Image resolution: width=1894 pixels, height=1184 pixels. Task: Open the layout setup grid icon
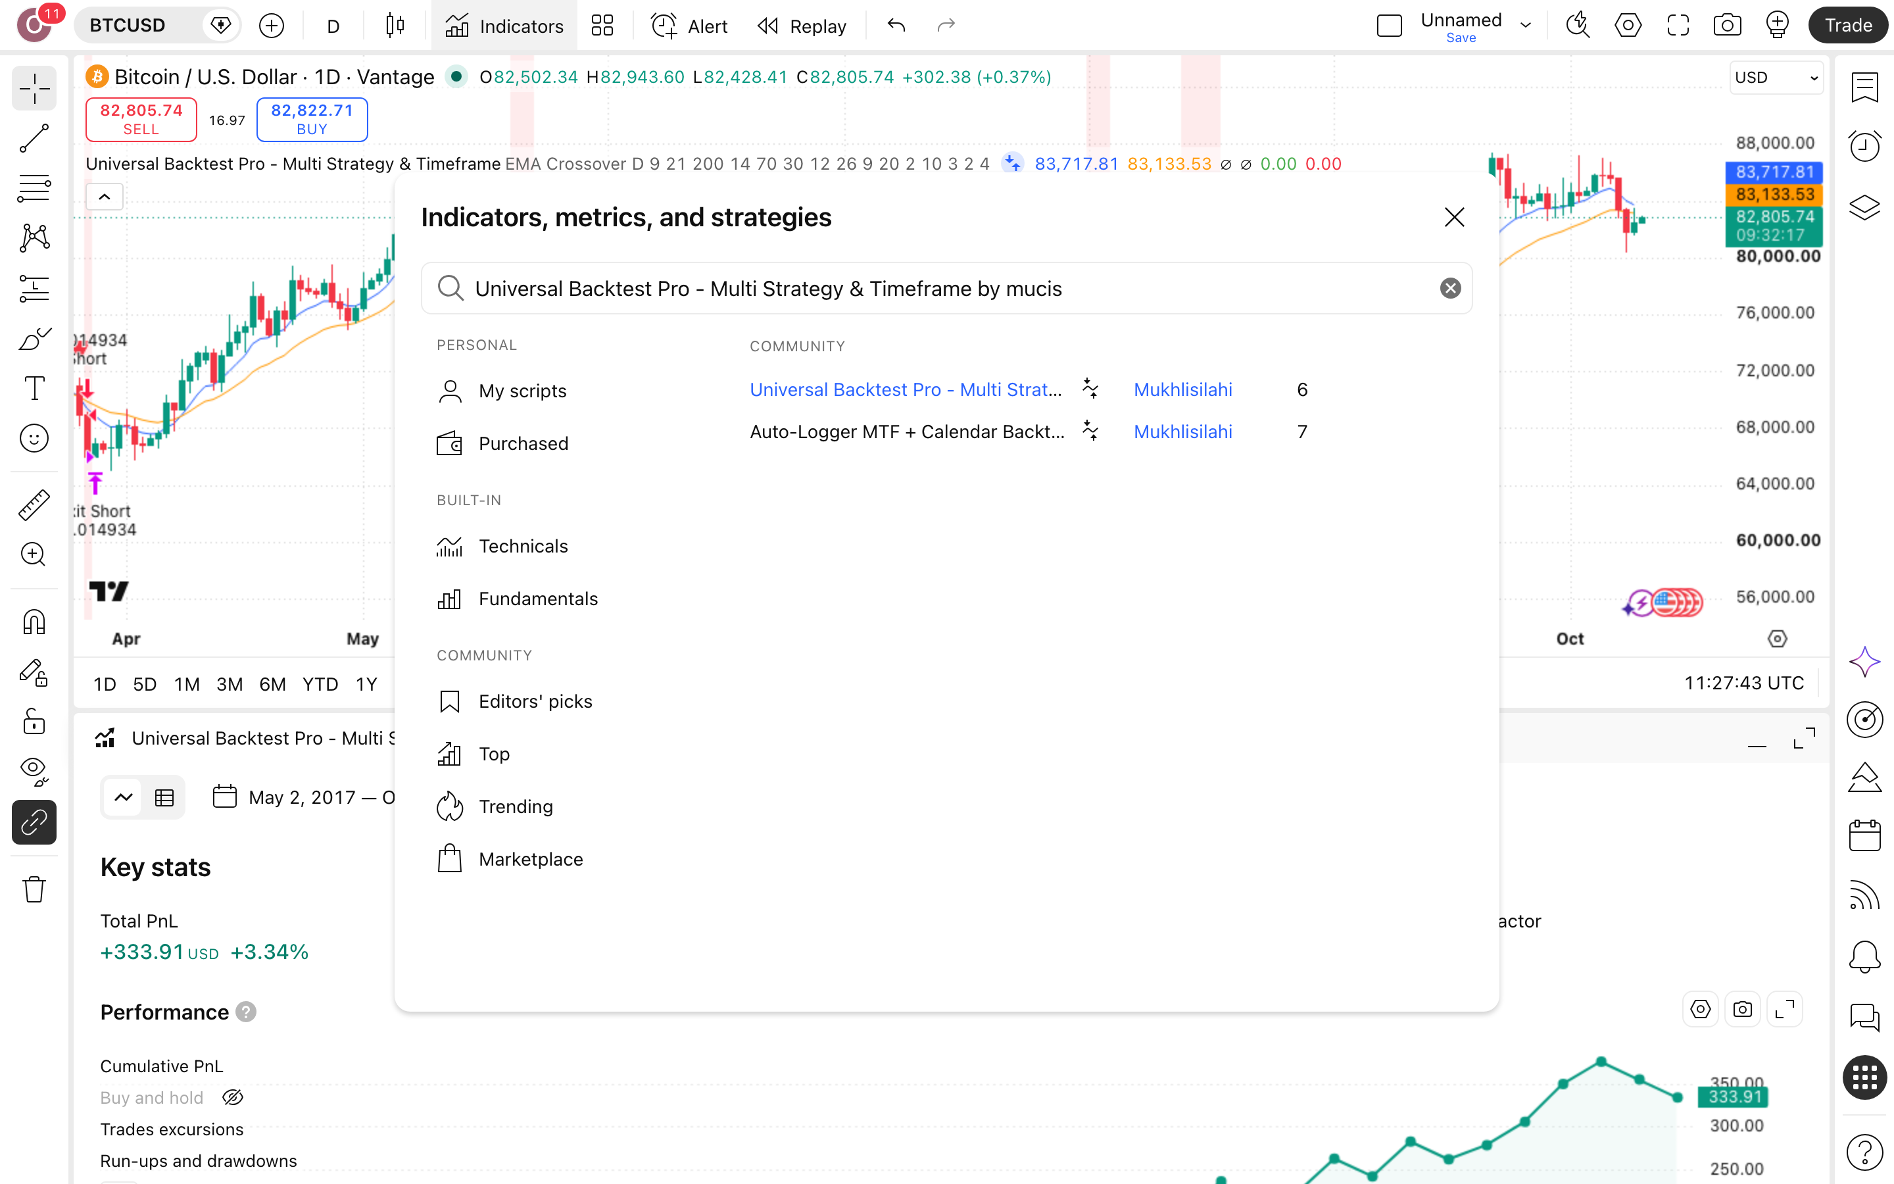[602, 26]
